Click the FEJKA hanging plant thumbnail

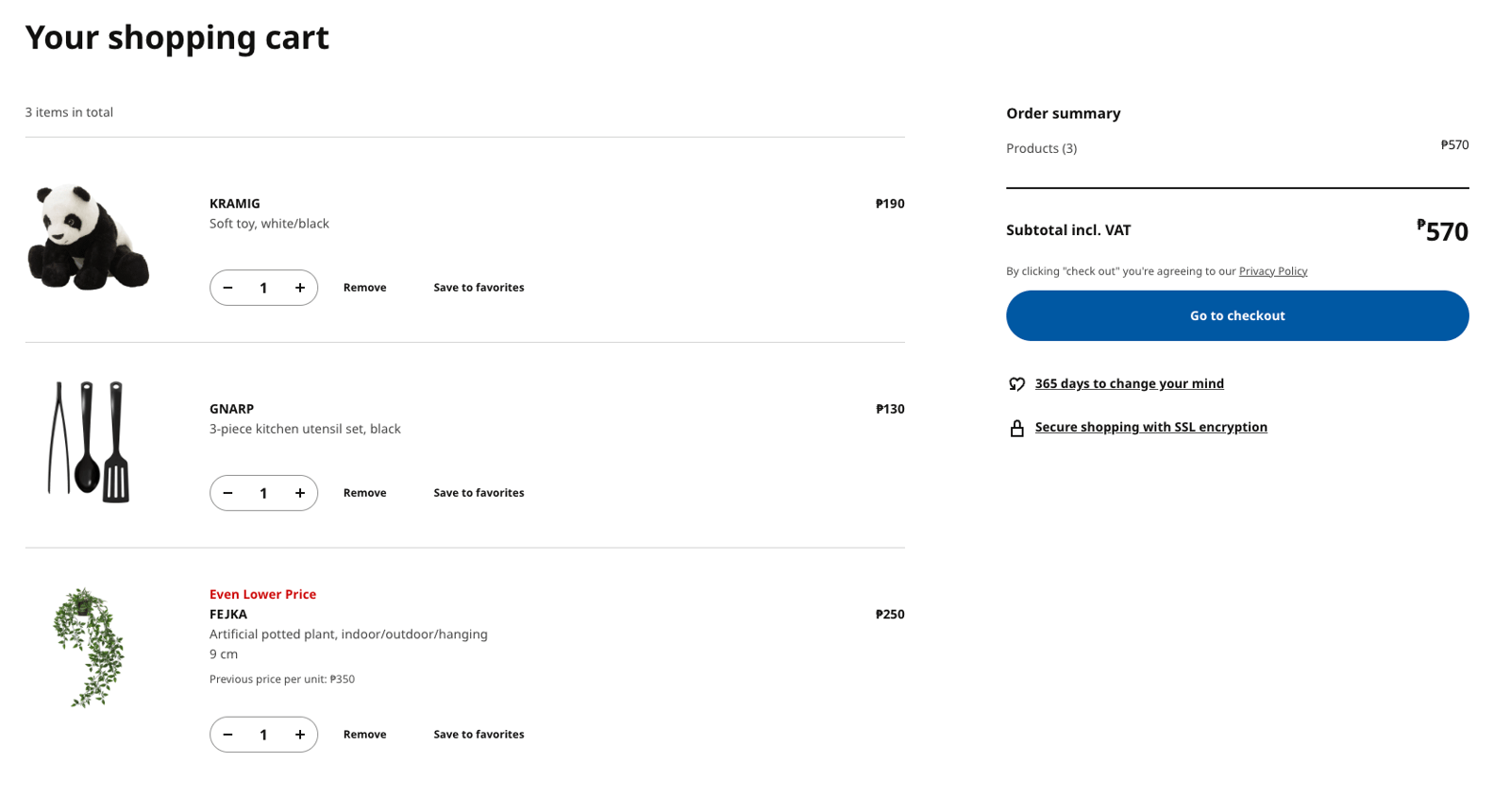90,645
